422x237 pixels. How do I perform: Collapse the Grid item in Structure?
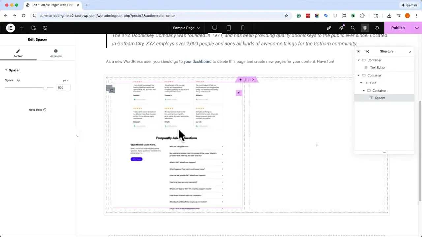point(361,83)
